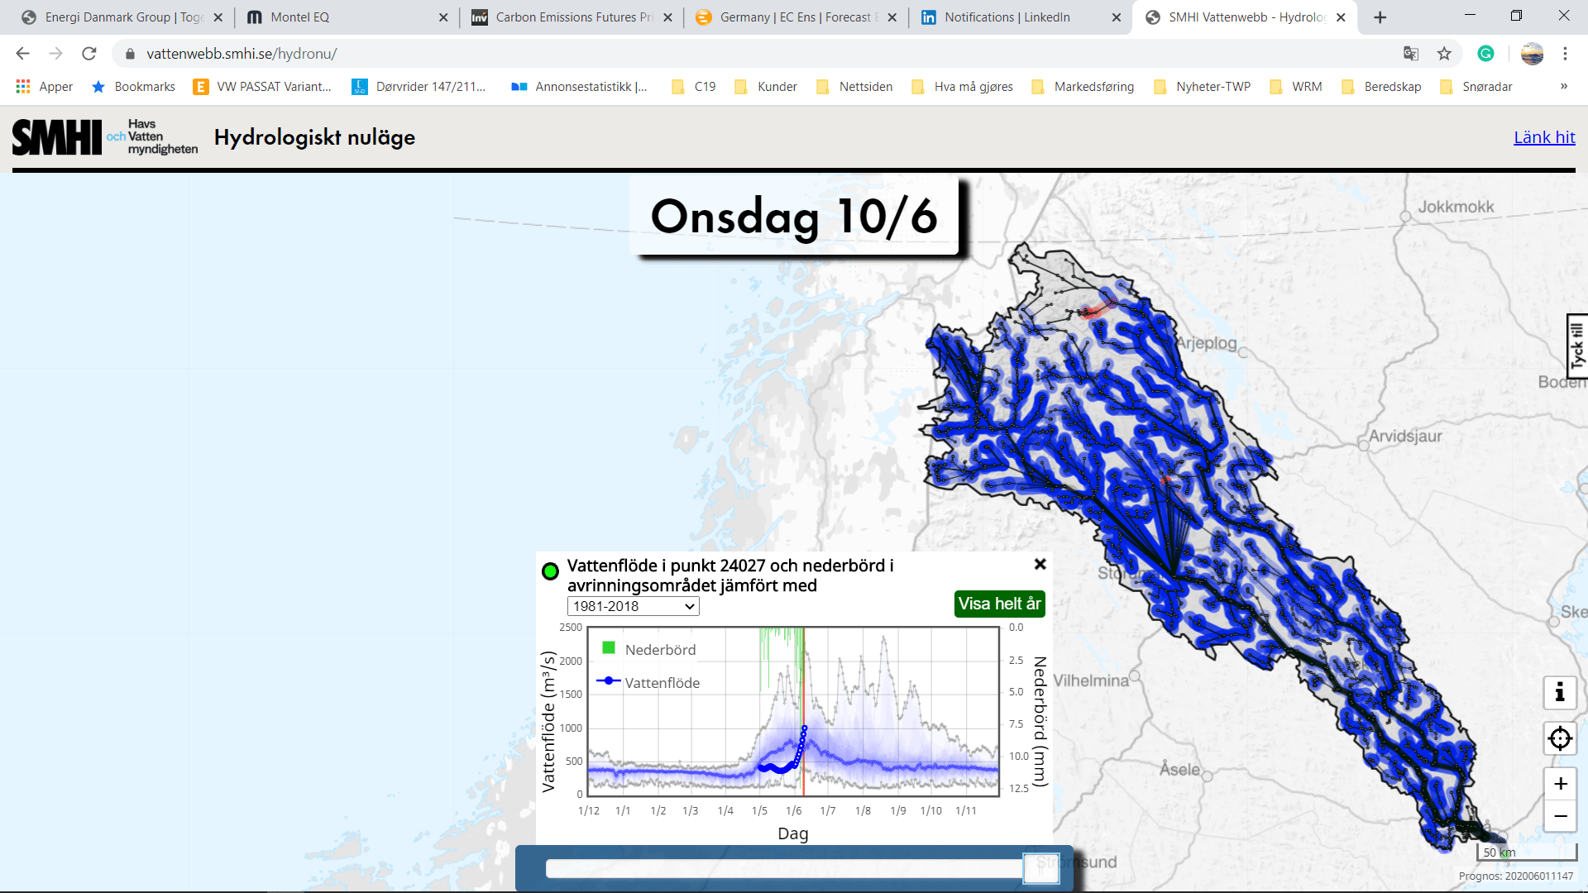This screenshot has height=893, width=1588.
Task: Reload the page
Action: point(89,54)
